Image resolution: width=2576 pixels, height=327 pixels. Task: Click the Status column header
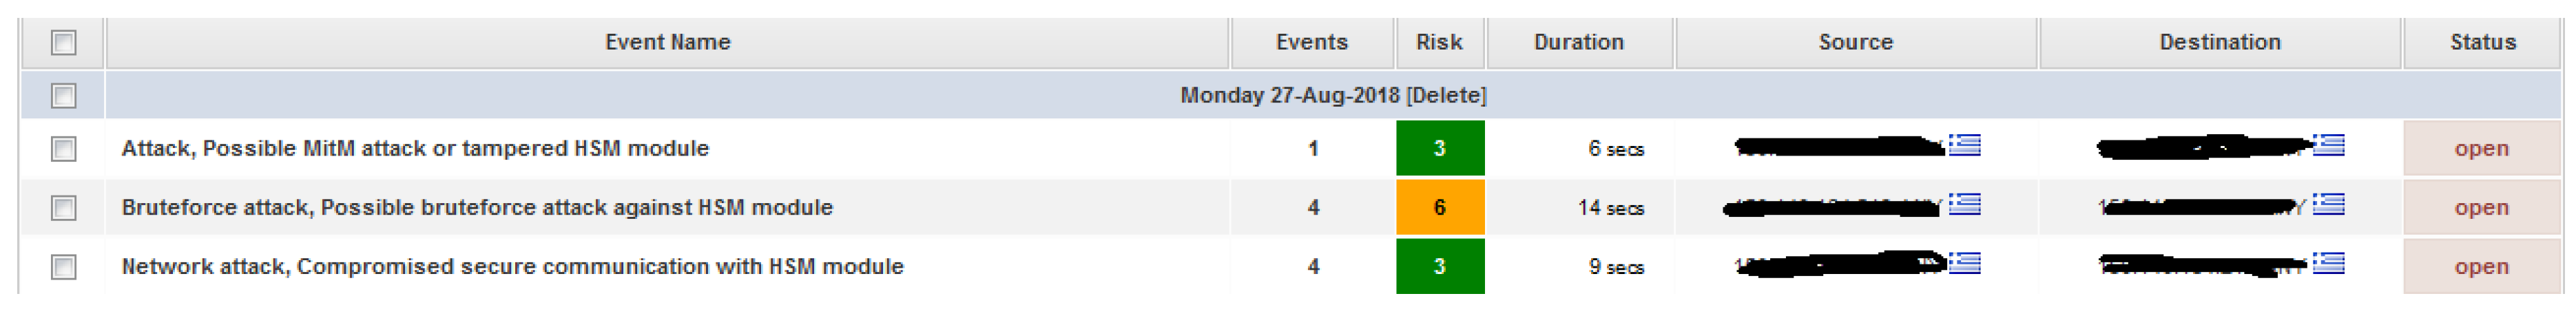pos(2482,42)
